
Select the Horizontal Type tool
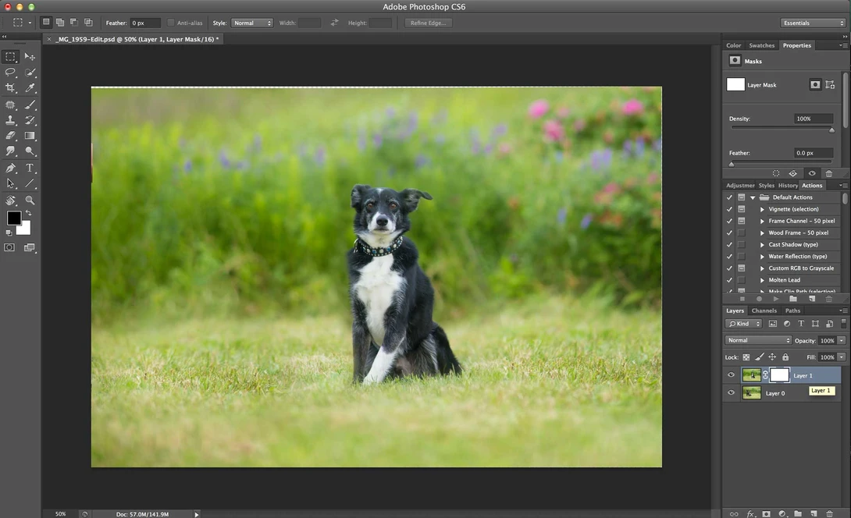pyautogui.click(x=30, y=169)
